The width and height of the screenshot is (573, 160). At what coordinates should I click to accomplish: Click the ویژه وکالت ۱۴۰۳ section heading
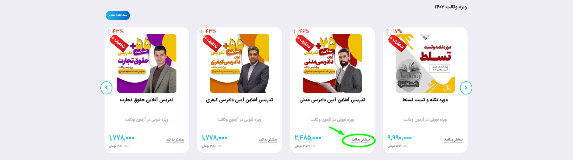click(x=450, y=7)
